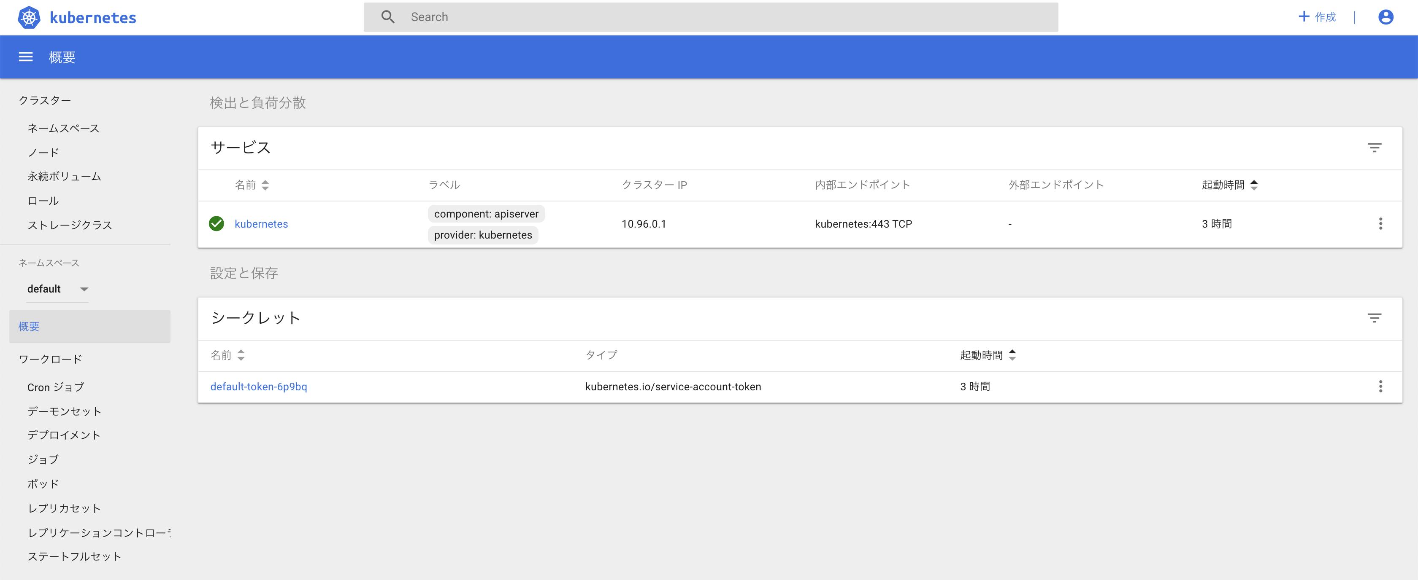Click the search magnifier icon
The image size is (1418, 580).
[x=388, y=17]
